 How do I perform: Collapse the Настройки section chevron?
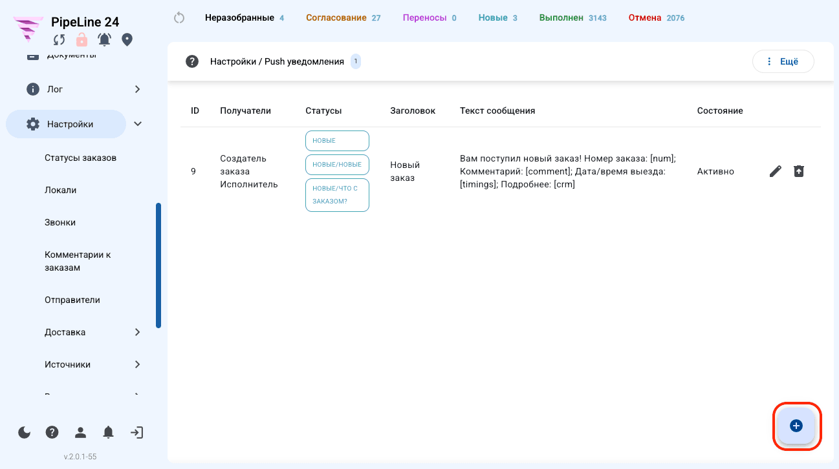(138, 124)
